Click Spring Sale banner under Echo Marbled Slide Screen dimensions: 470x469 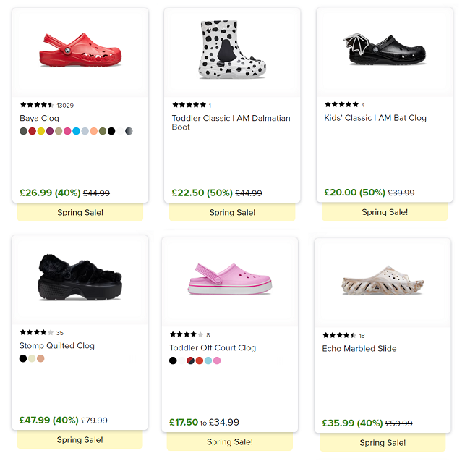pos(383,442)
